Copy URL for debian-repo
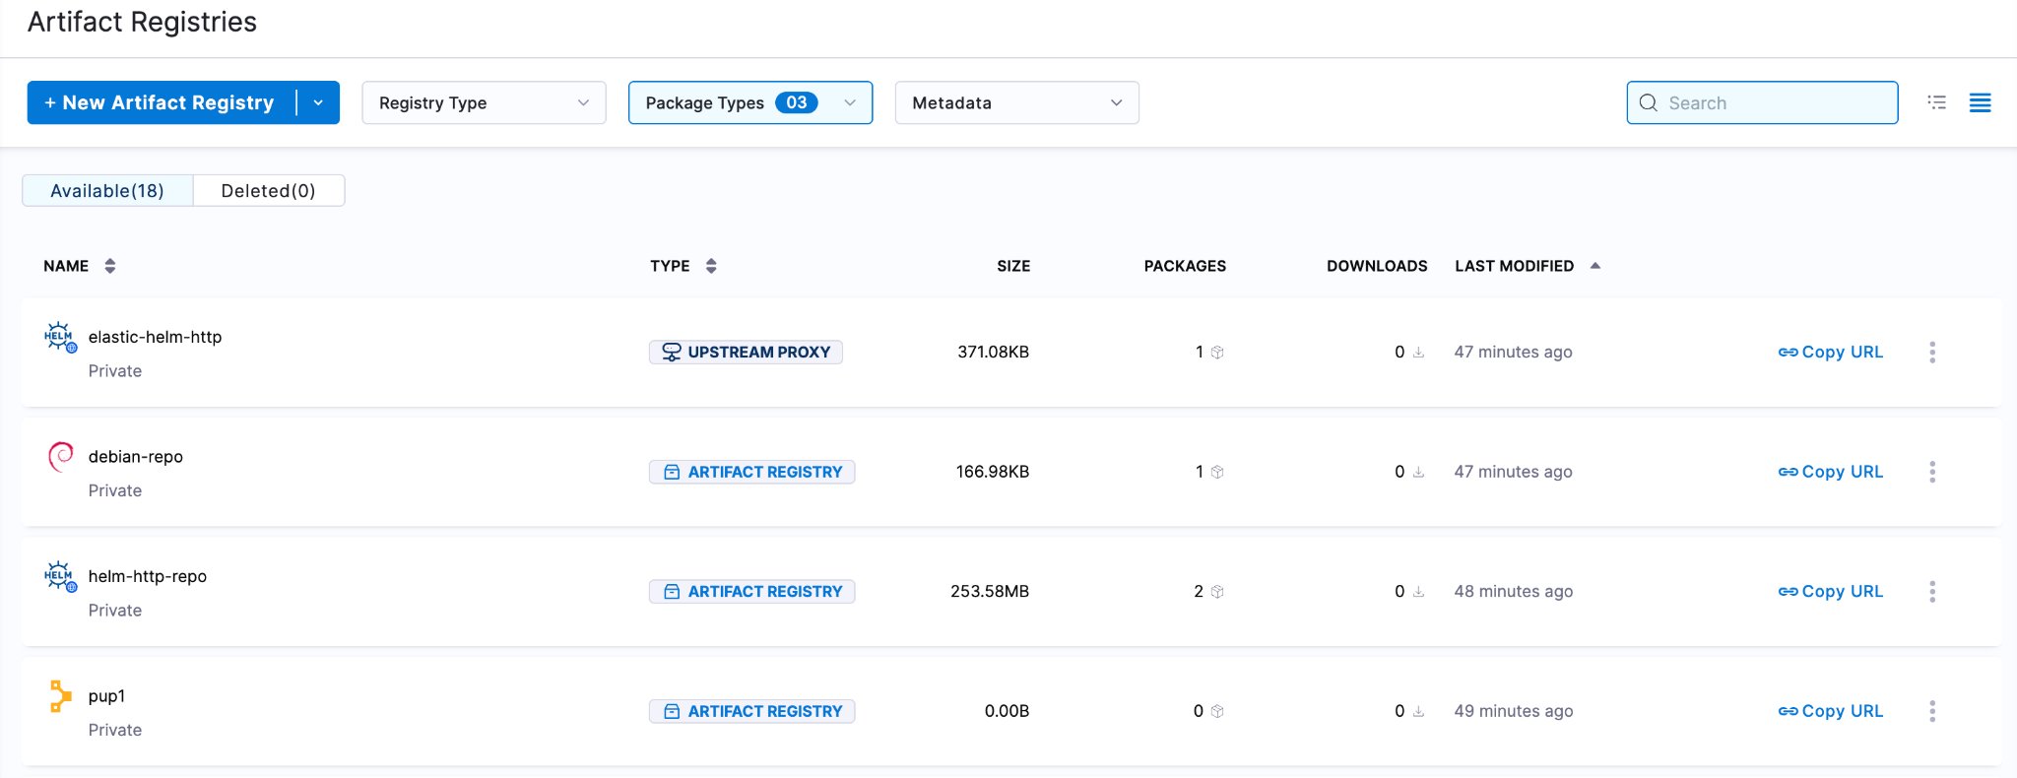 point(1831,472)
